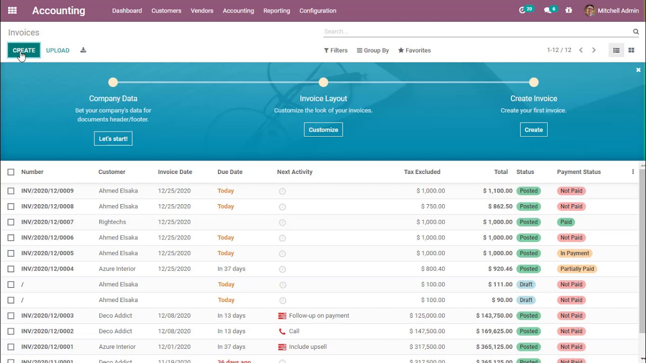Go to Dashboard menu item

tap(127, 11)
